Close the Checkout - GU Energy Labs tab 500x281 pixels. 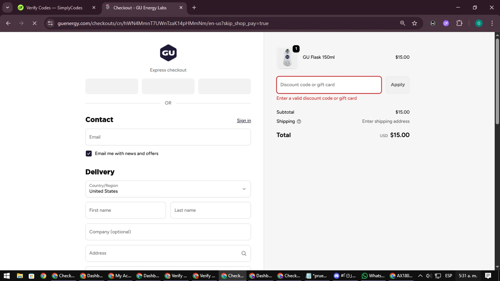coord(181,8)
